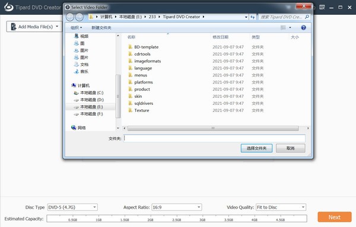This screenshot has width=356, height=227.
Task: Select 233 in the breadcrumb path
Action: (x=152, y=17)
